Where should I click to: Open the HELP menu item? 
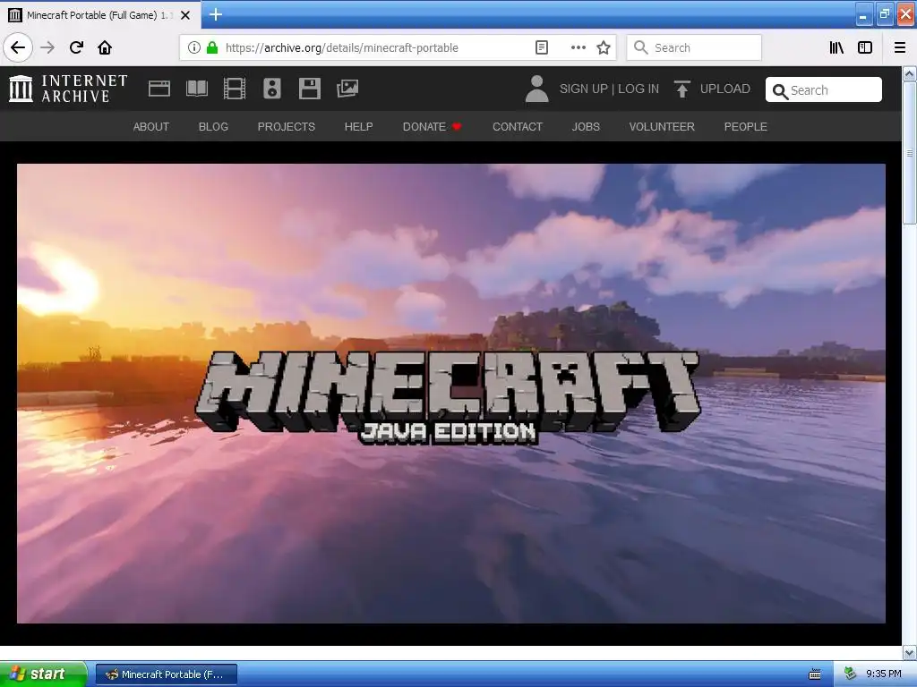358,127
